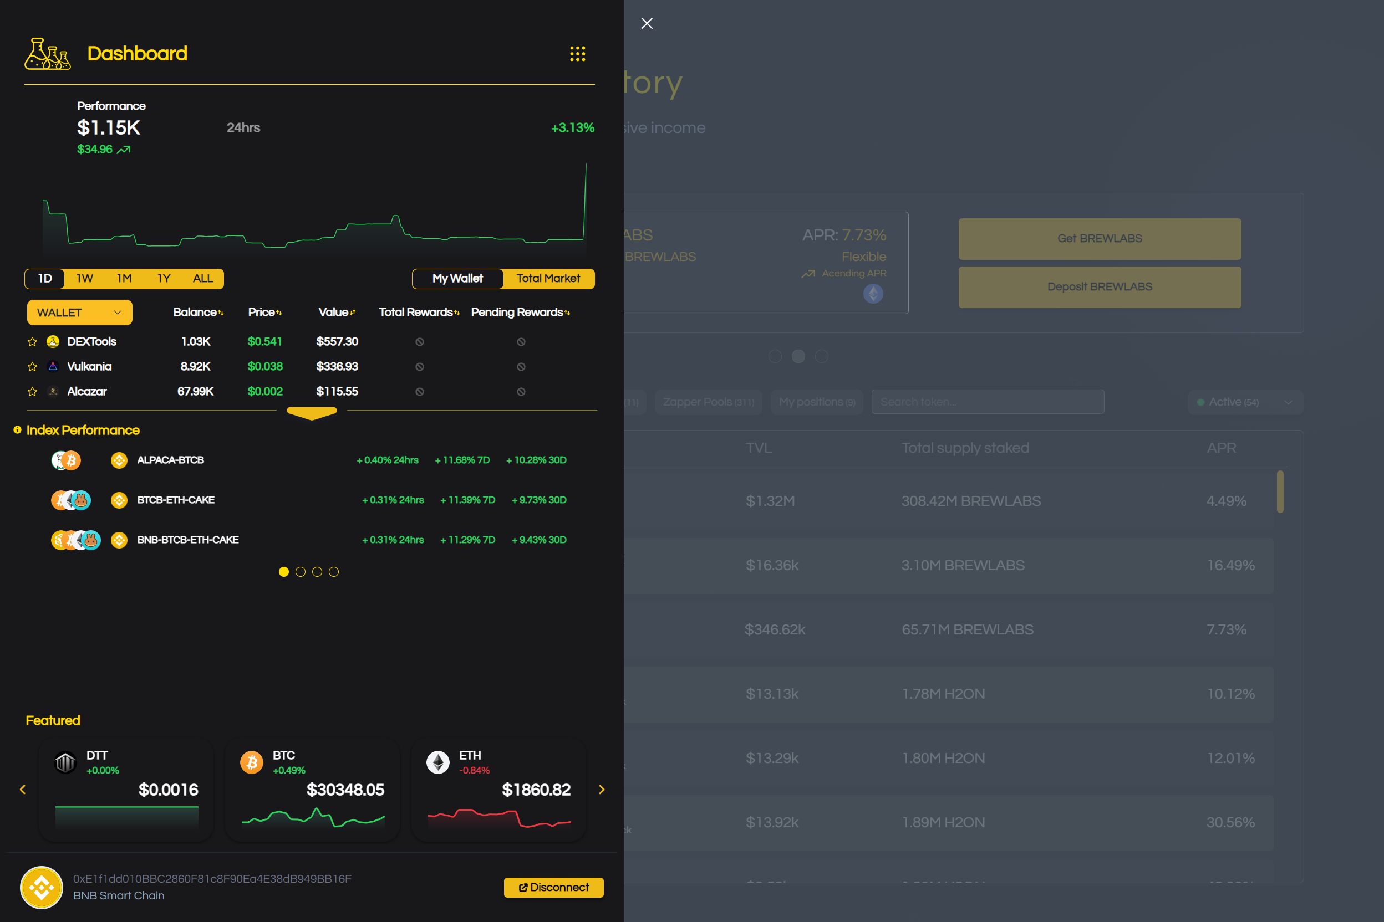1384x922 pixels.
Task: Open the My positions tab
Action: [x=817, y=402]
